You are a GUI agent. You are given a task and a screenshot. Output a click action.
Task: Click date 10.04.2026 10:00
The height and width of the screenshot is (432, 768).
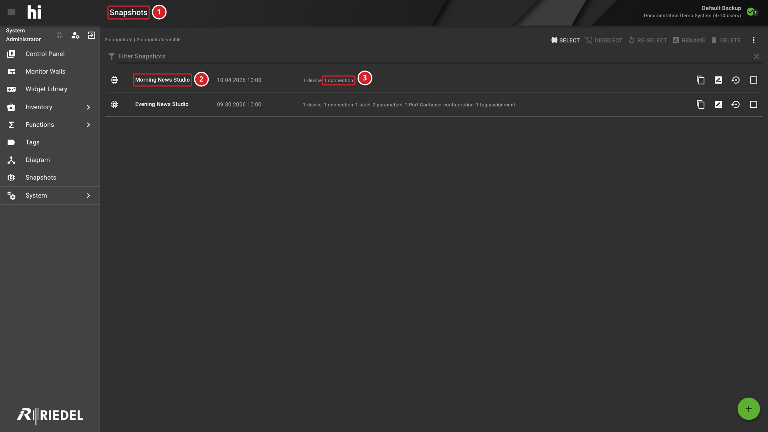239,80
